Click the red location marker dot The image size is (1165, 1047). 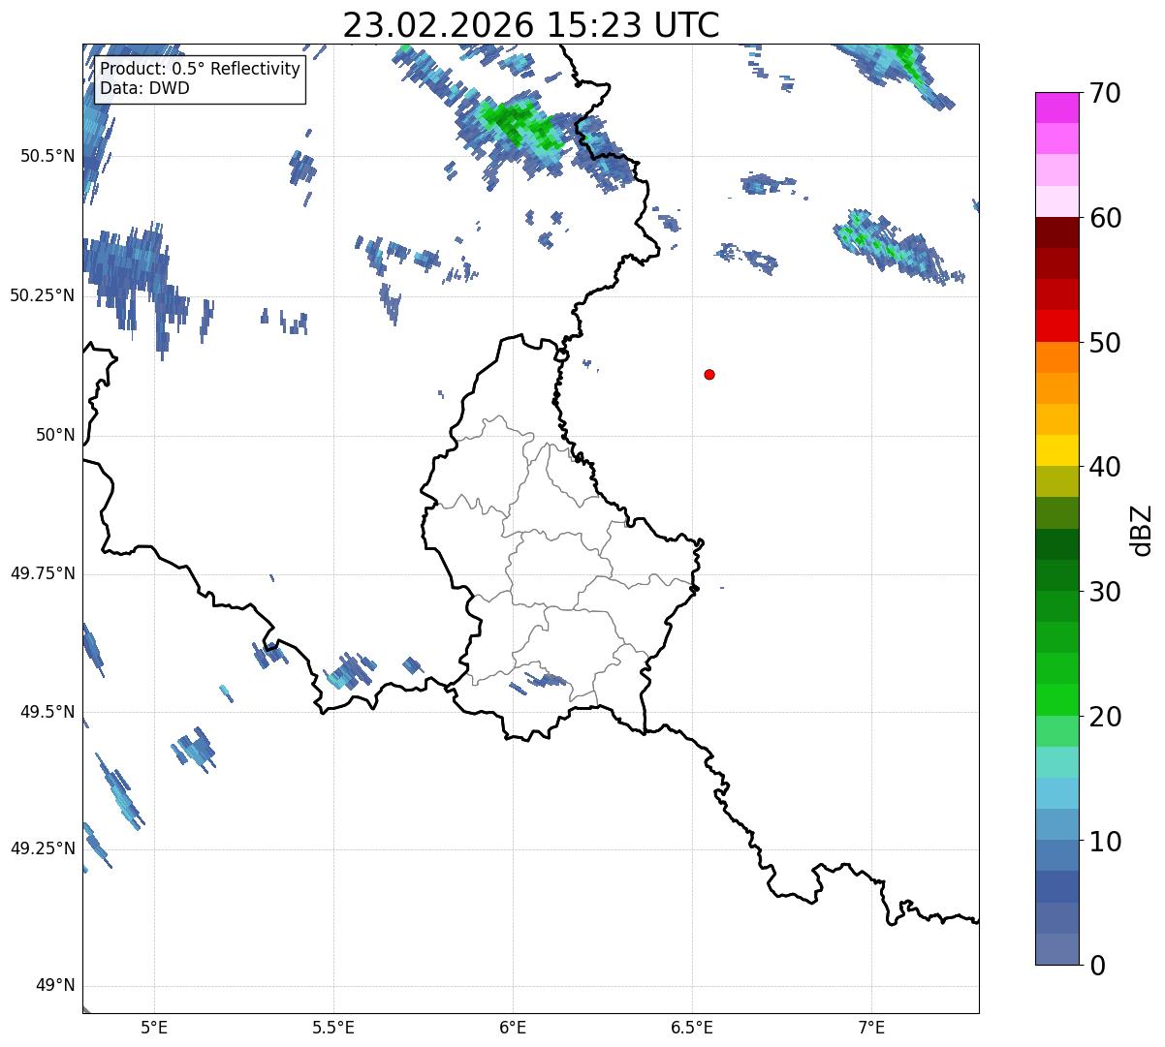[709, 374]
